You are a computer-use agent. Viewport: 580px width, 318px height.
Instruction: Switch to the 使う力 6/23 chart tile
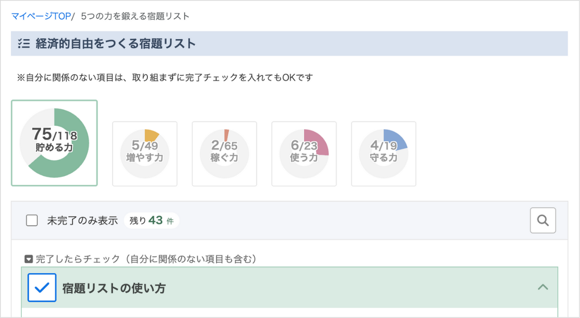coord(304,153)
